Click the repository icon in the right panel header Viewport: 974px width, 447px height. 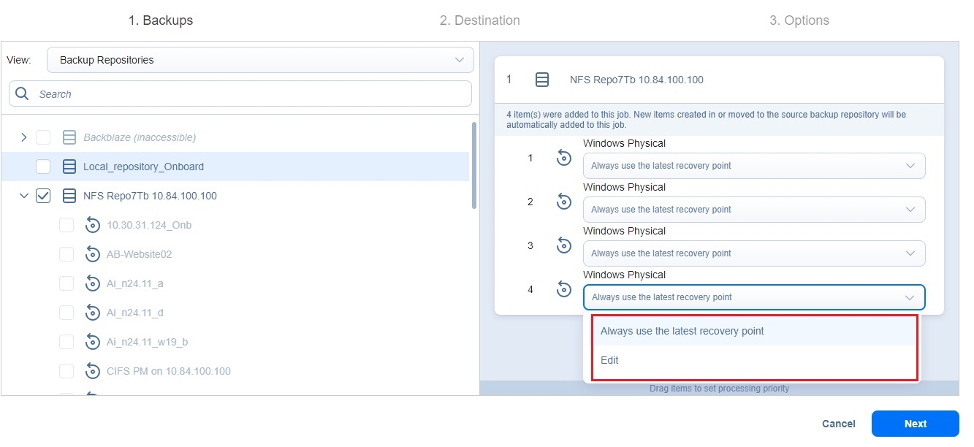click(542, 80)
